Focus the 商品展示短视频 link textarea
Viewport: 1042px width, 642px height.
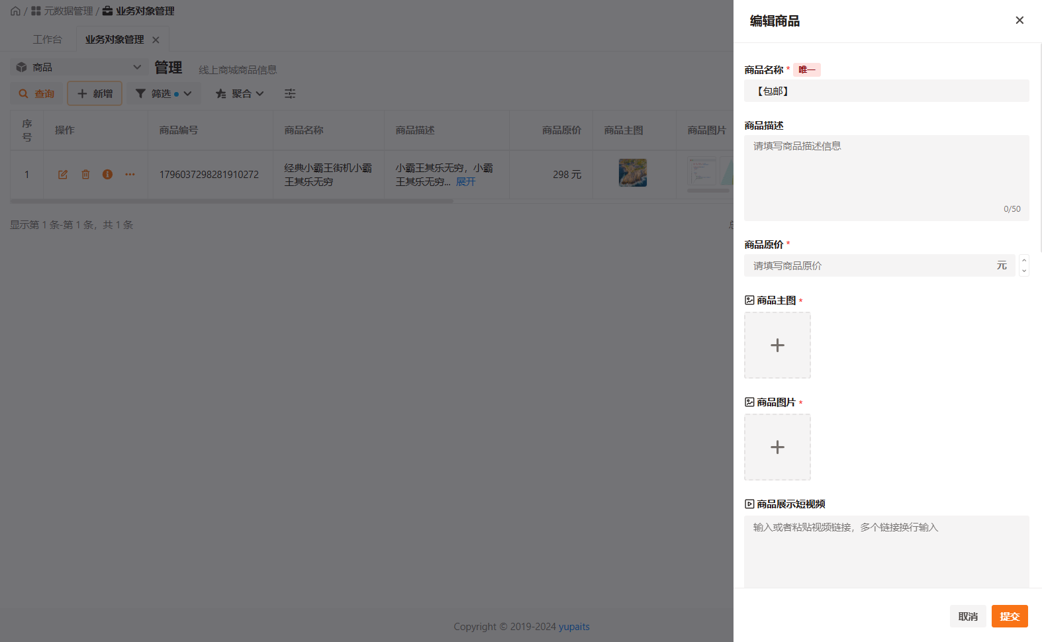point(886,552)
